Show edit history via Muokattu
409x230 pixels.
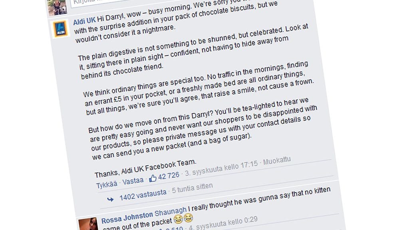(277, 161)
